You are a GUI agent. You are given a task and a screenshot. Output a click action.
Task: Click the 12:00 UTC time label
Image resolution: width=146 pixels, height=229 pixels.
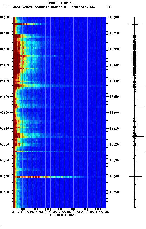[x=114, y=17]
